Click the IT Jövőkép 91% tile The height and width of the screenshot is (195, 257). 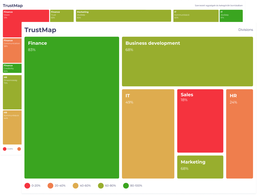click(x=231, y=15)
